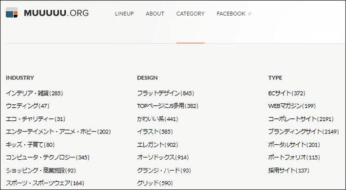Select エコ・チャリティー(31) category
346x190 pixels.
pyautogui.click(x=36, y=119)
